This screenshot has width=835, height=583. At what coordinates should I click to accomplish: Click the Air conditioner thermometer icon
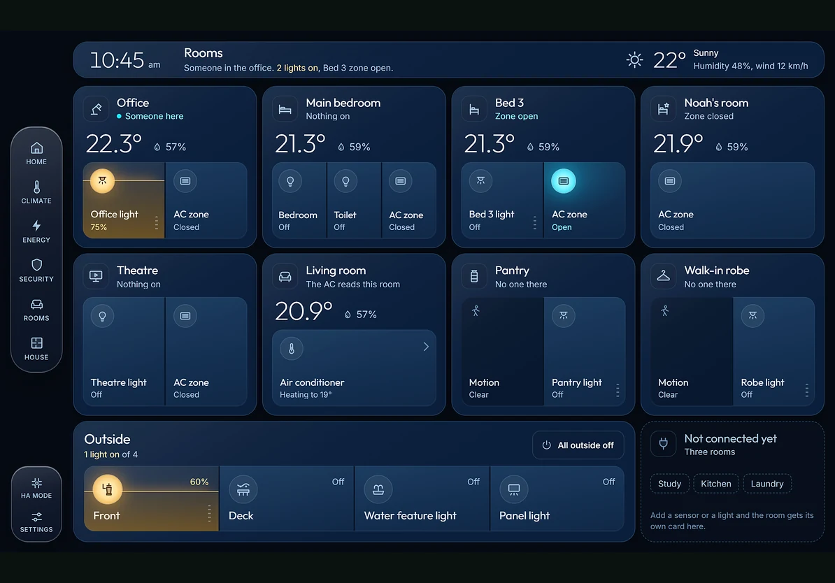(292, 349)
